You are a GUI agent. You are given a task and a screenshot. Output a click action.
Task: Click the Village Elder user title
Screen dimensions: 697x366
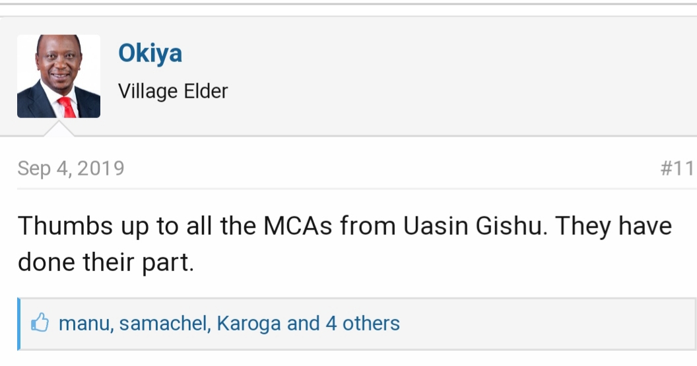[x=173, y=91]
